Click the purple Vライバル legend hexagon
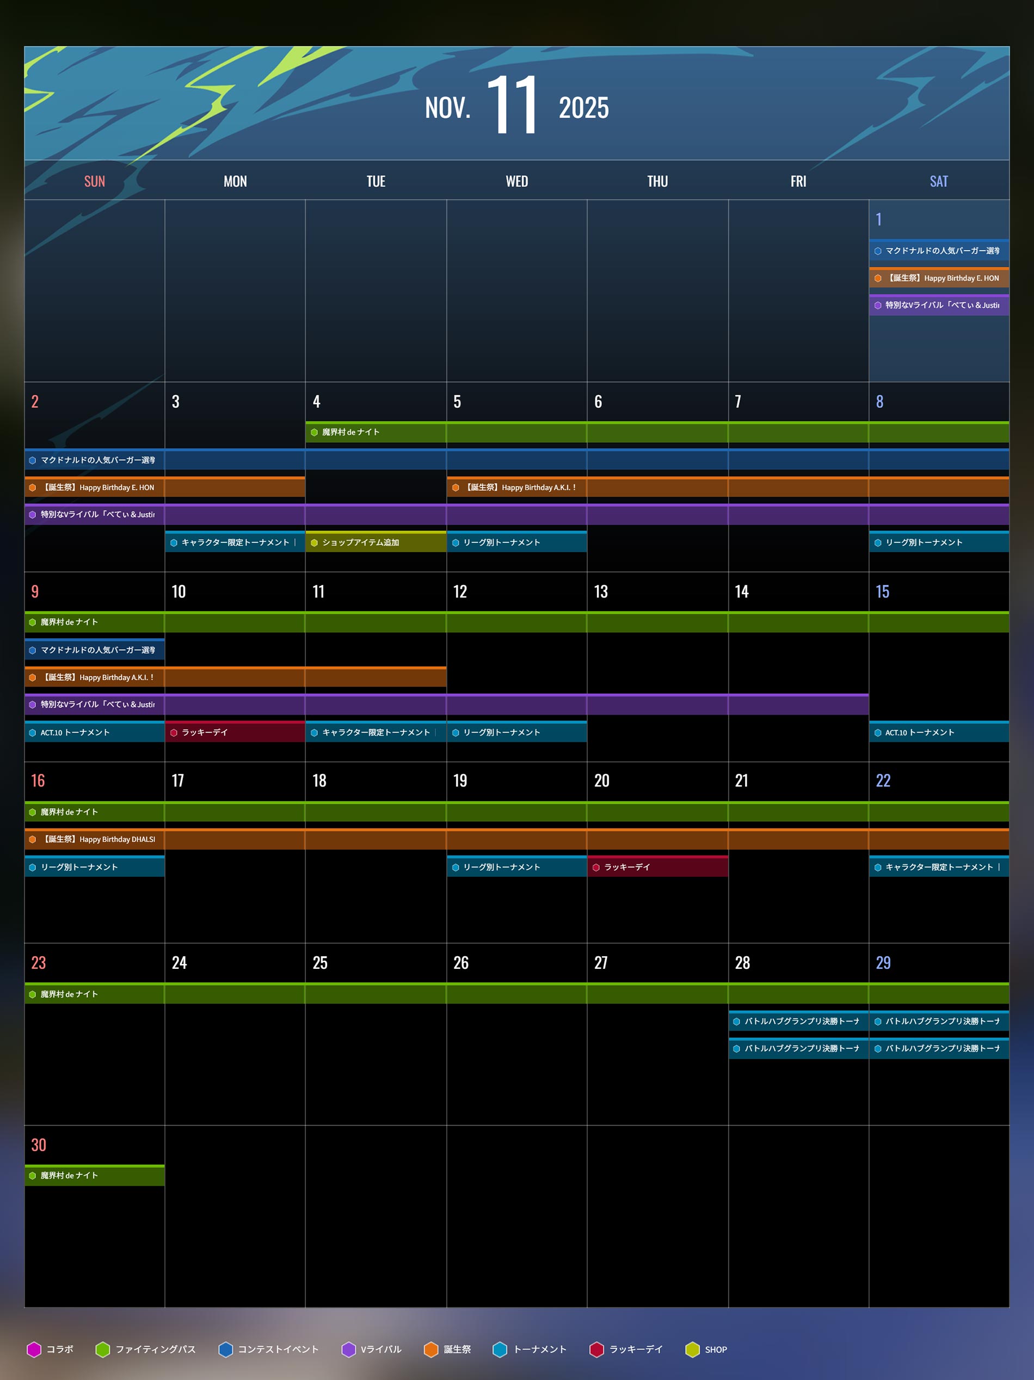The image size is (1034, 1380). (348, 1349)
